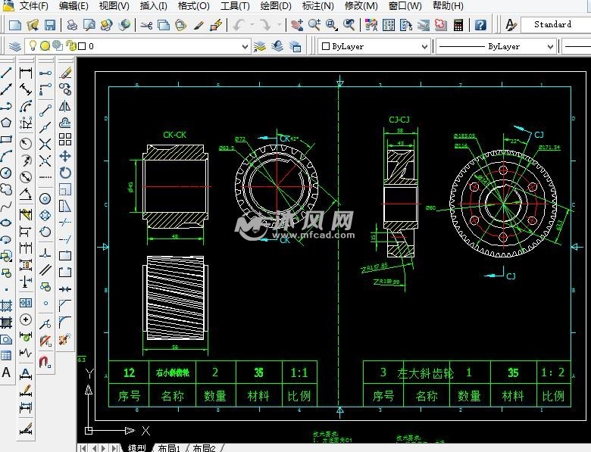
Task: Activate the Mirror modify tool
Action: tap(65, 106)
